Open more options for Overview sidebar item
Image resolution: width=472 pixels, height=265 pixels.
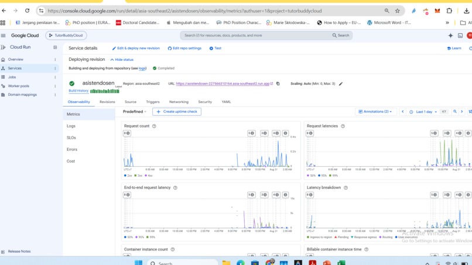pyautogui.click(x=55, y=60)
